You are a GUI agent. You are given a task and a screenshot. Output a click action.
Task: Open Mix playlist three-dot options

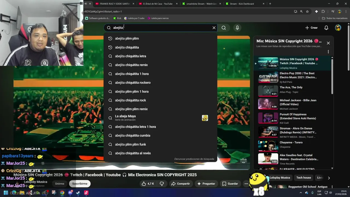point(328,52)
